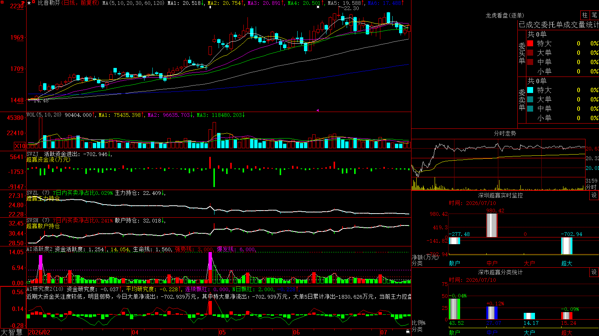This screenshot has width=599, height=336.
Task: Click the red 特大 buy-order color swatch
Action: coord(530,43)
